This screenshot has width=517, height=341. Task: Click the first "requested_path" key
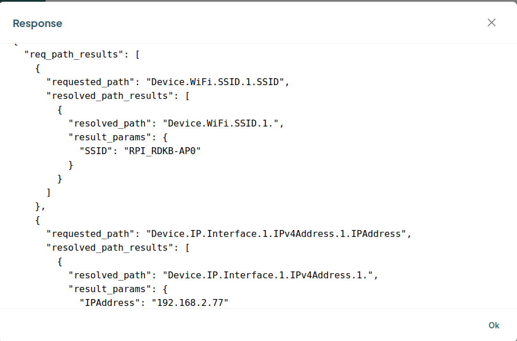90,82
